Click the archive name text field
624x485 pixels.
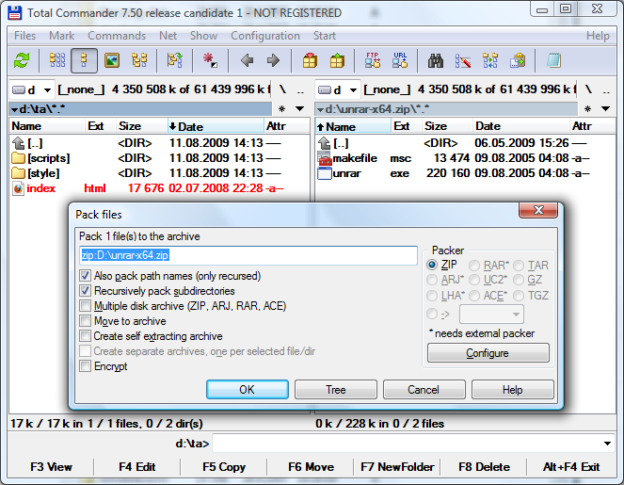tap(248, 255)
